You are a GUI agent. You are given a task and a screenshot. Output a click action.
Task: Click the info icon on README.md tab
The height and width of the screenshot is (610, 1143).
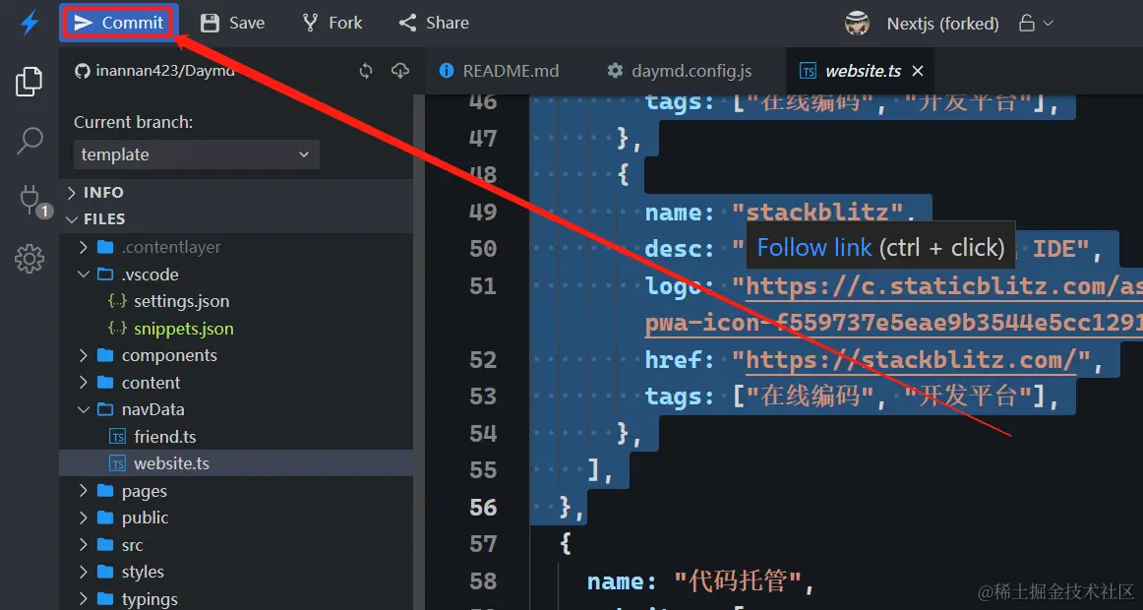pyautogui.click(x=447, y=71)
